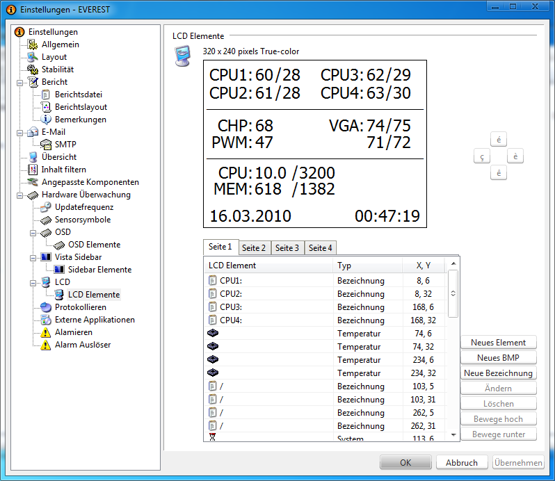Select the CPU2: row in list
555x481 pixels.
click(x=325, y=293)
